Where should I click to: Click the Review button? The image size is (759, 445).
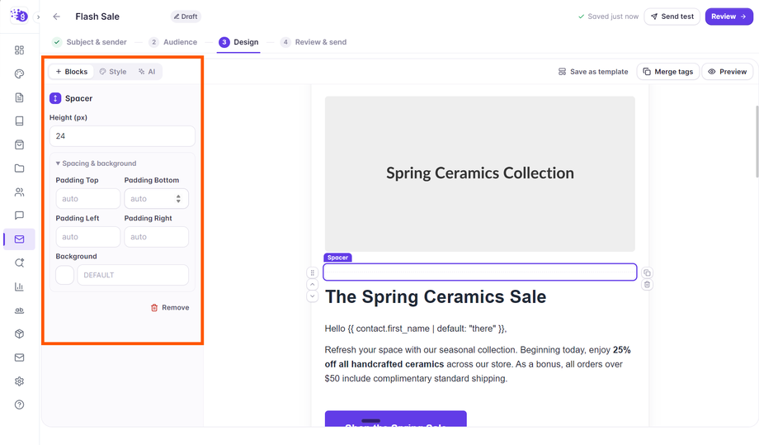click(x=728, y=17)
